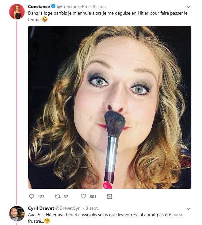202x225 pixels.
Task: Like the tweet with heart icon
Action: tap(83, 196)
